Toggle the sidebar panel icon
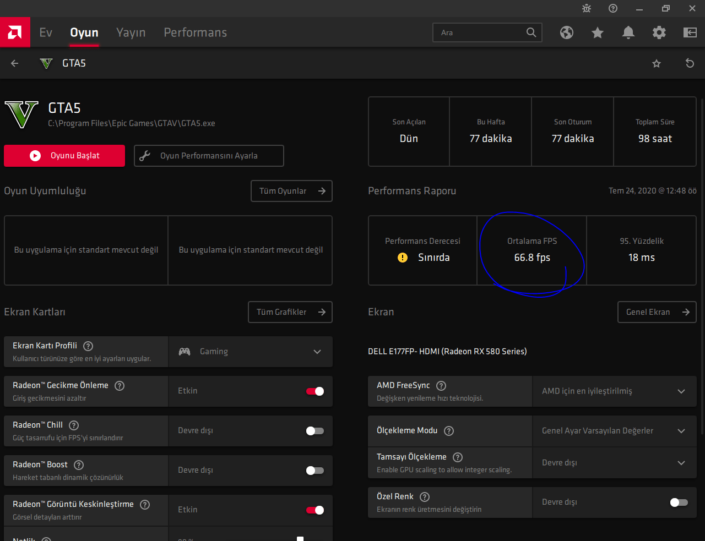 tap(690, 32)
